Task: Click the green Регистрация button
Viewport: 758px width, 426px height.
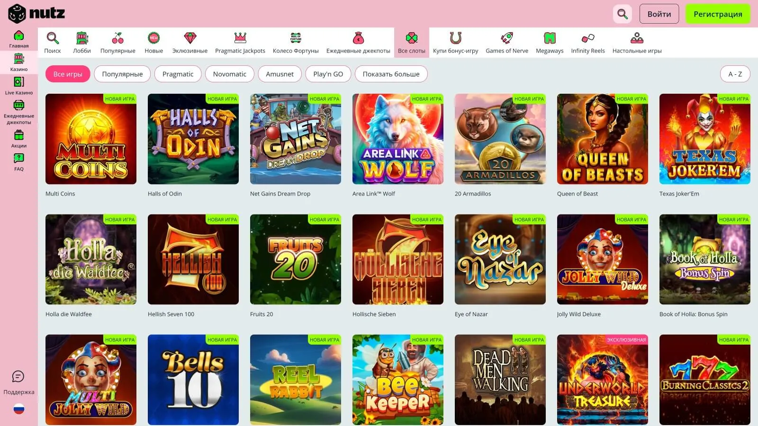Action: [718, 14]
